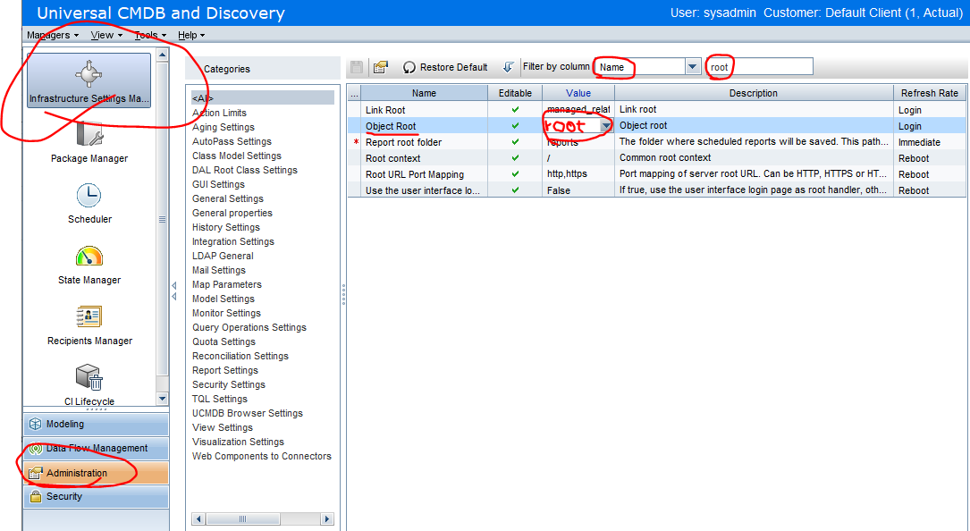Select History Settings category
The image size is (970, 531).
pos(226,227)
